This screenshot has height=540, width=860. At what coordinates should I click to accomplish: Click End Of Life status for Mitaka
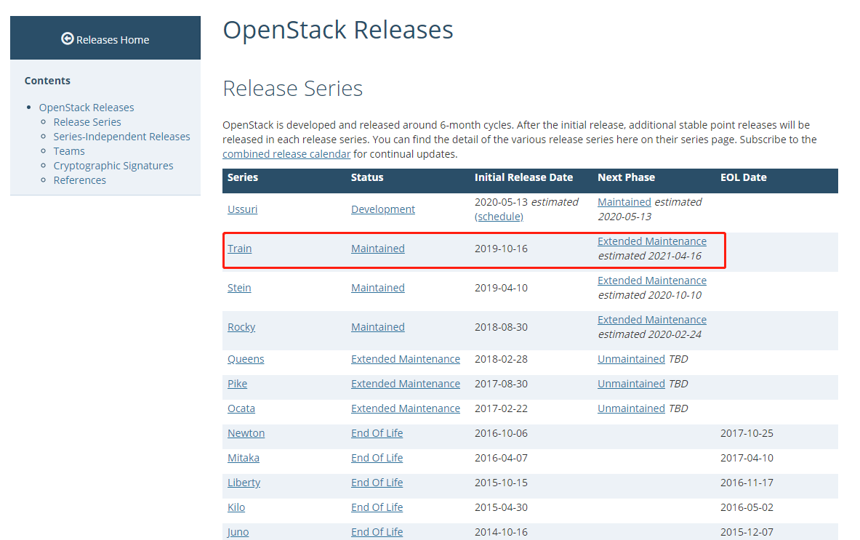pyautogui.click(x=377, y=458)
